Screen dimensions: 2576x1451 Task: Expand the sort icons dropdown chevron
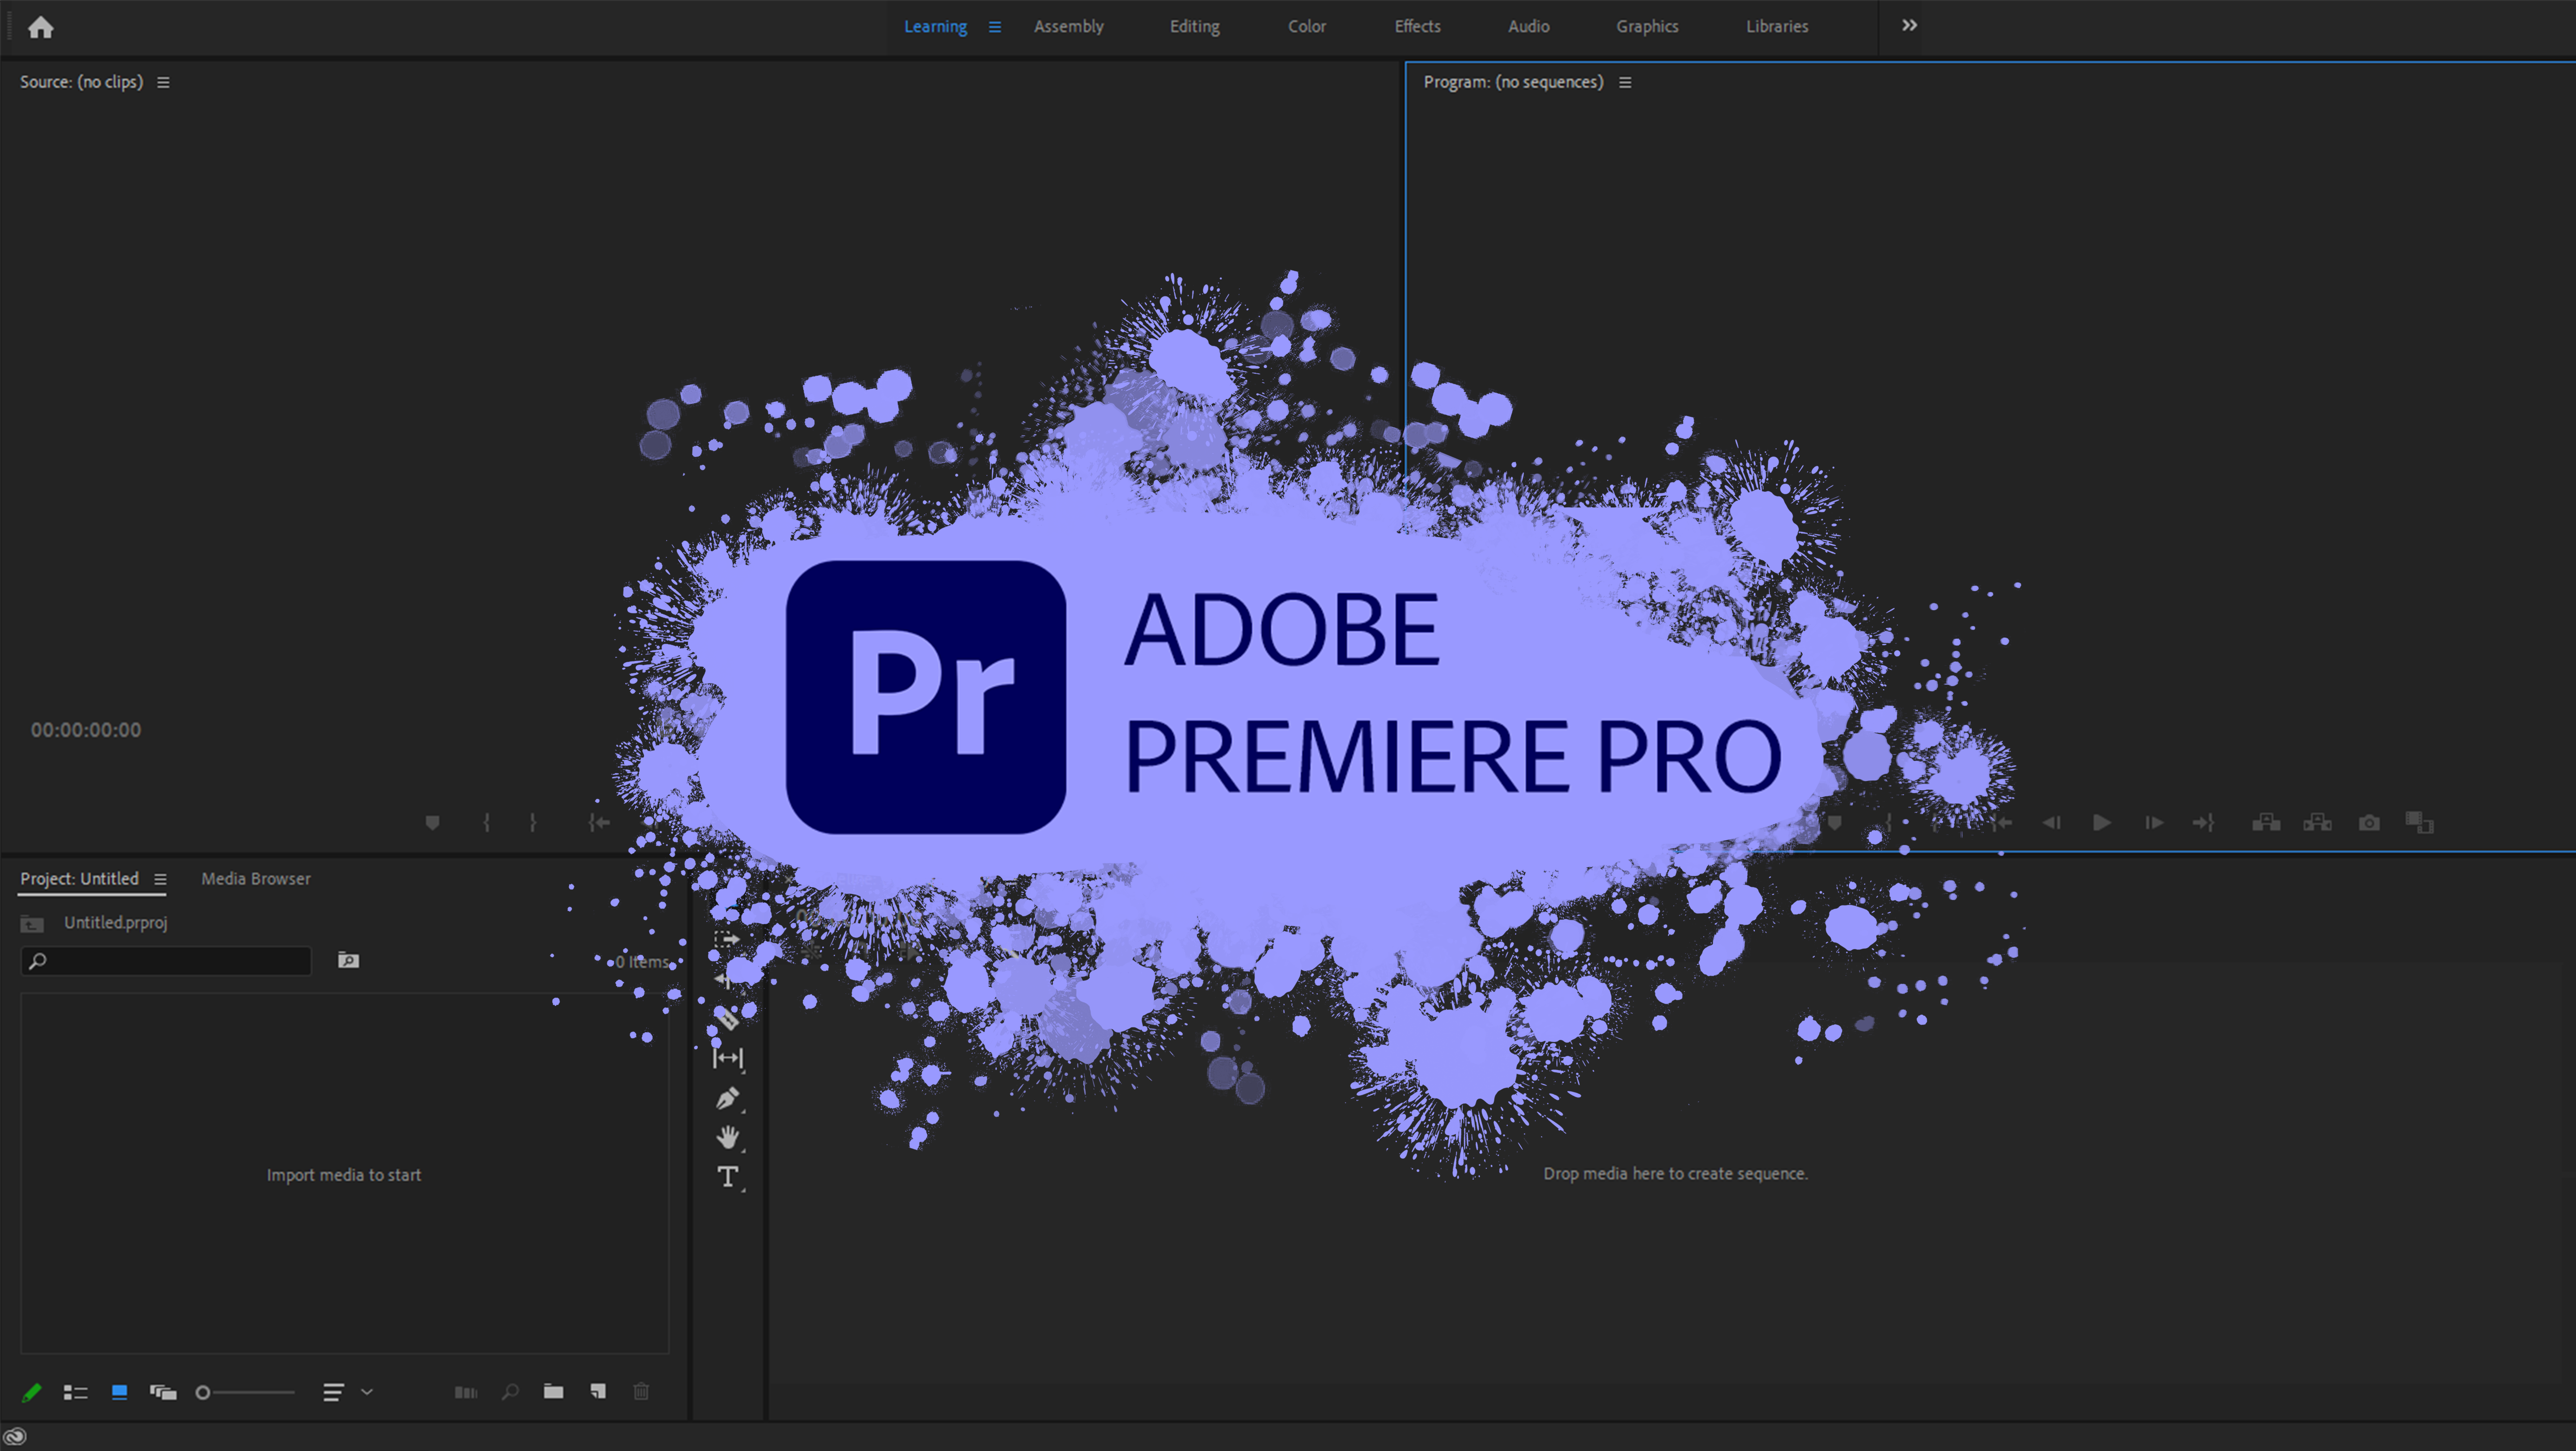pyautogui.click(x=367, y=1392)
